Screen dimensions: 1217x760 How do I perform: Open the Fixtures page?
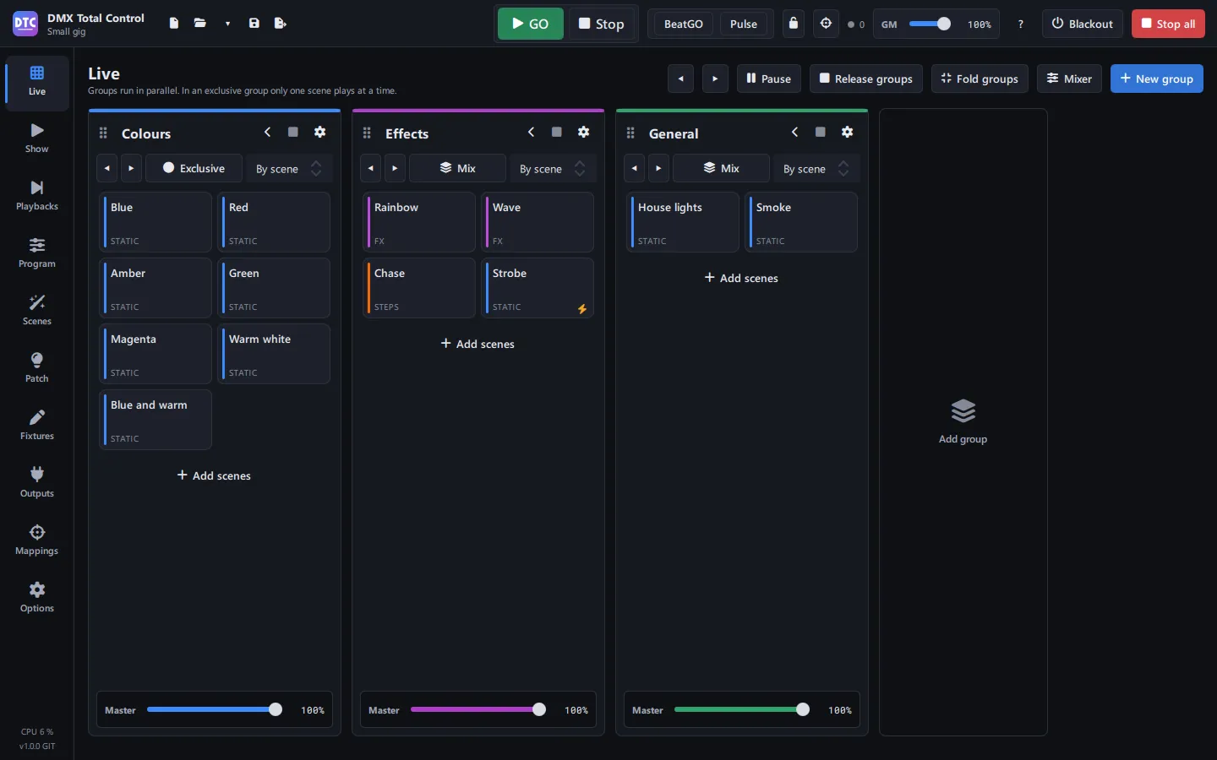point(37,426)
